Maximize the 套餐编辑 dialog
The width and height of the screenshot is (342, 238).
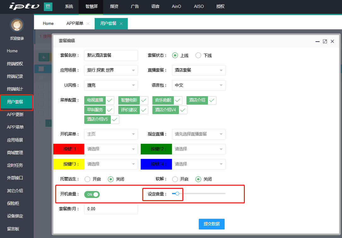pyautogui.click(x=325, y=41)
